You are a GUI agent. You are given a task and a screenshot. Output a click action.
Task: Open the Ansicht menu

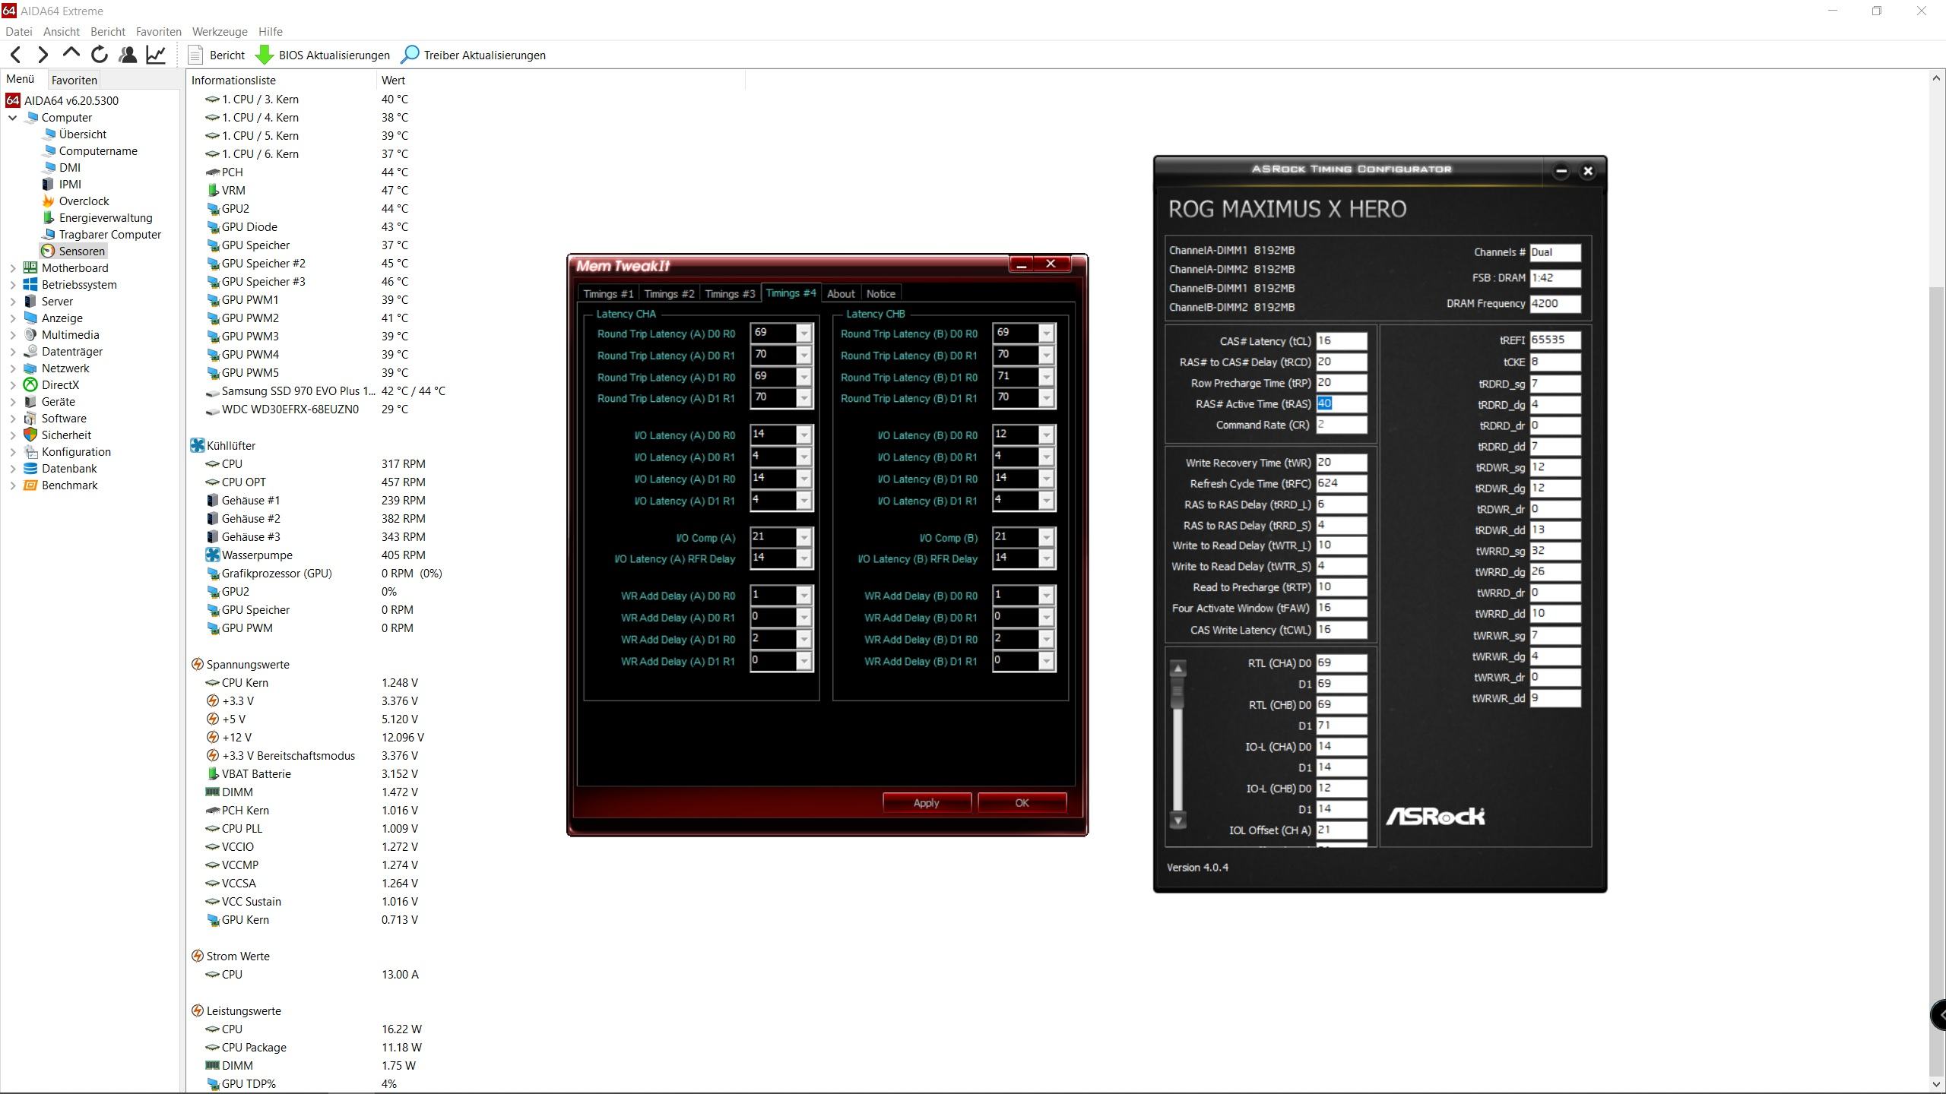click(62, 32)
